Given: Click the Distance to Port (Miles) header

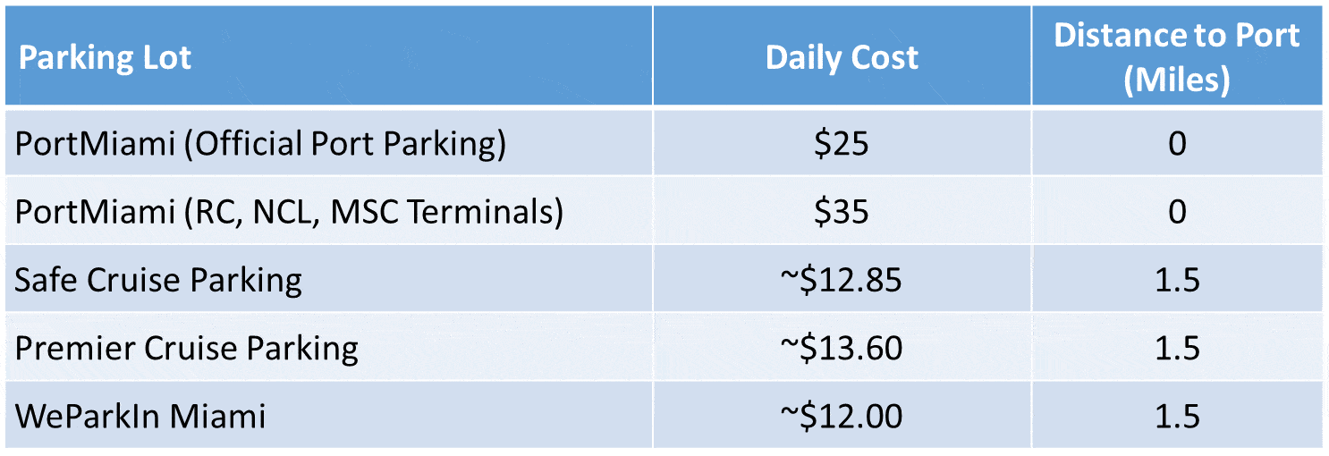Looking at the screenshot, I should tap(1177, 56).
